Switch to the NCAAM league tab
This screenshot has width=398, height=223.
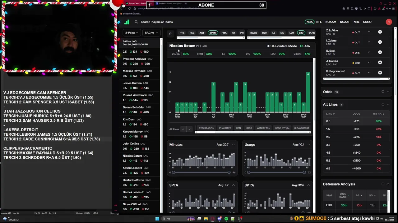point(331,22)
